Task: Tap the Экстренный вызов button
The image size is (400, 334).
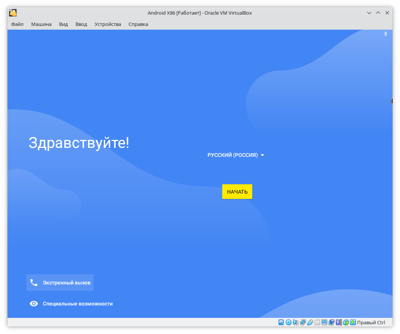Action: pos(60,283)
